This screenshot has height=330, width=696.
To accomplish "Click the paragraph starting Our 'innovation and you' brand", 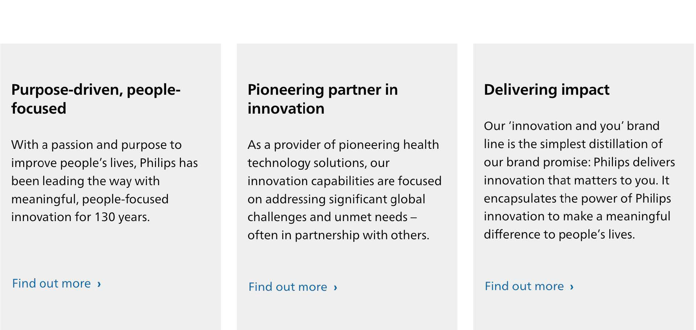I will pyautogui.click(x=579, y=180).
